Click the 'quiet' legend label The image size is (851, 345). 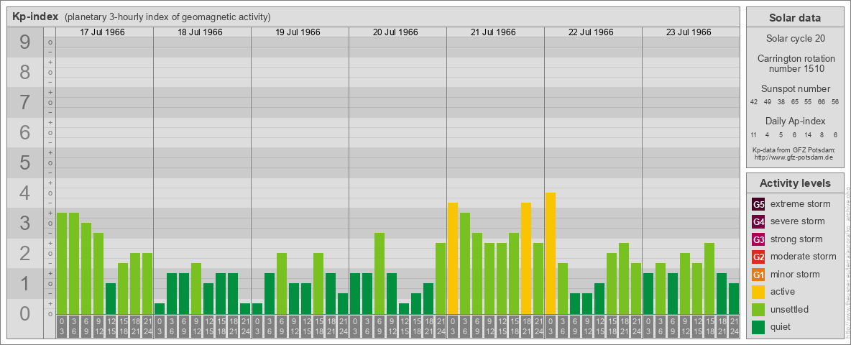[x=781, y=326]
